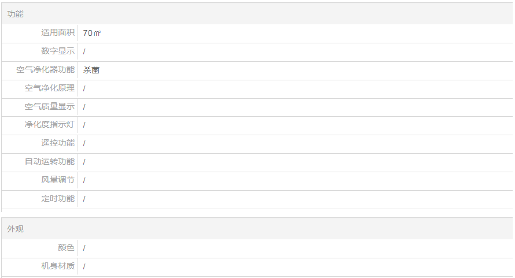Select the 自动运转功能 label
The height and width of the screenshot is (278, 515).
coord(49,162)
